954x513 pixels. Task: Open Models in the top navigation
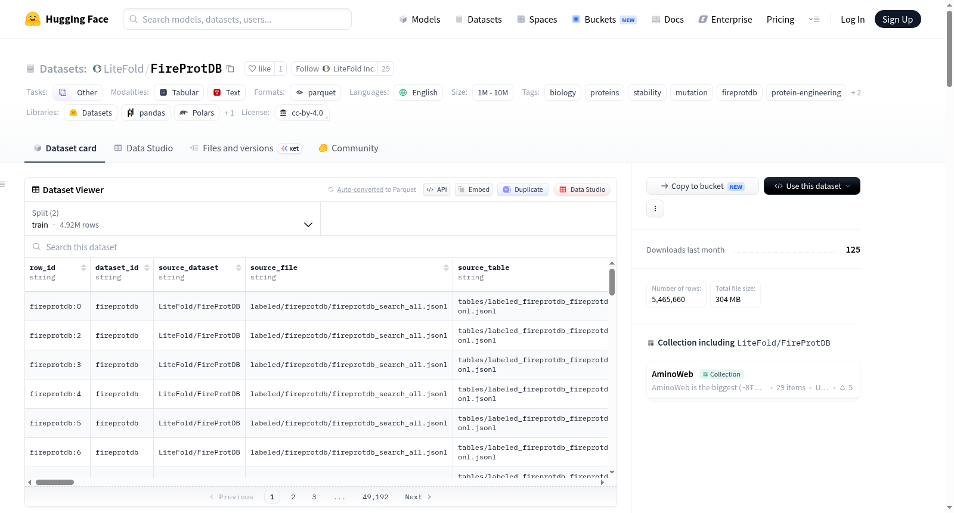click(420, 19)
